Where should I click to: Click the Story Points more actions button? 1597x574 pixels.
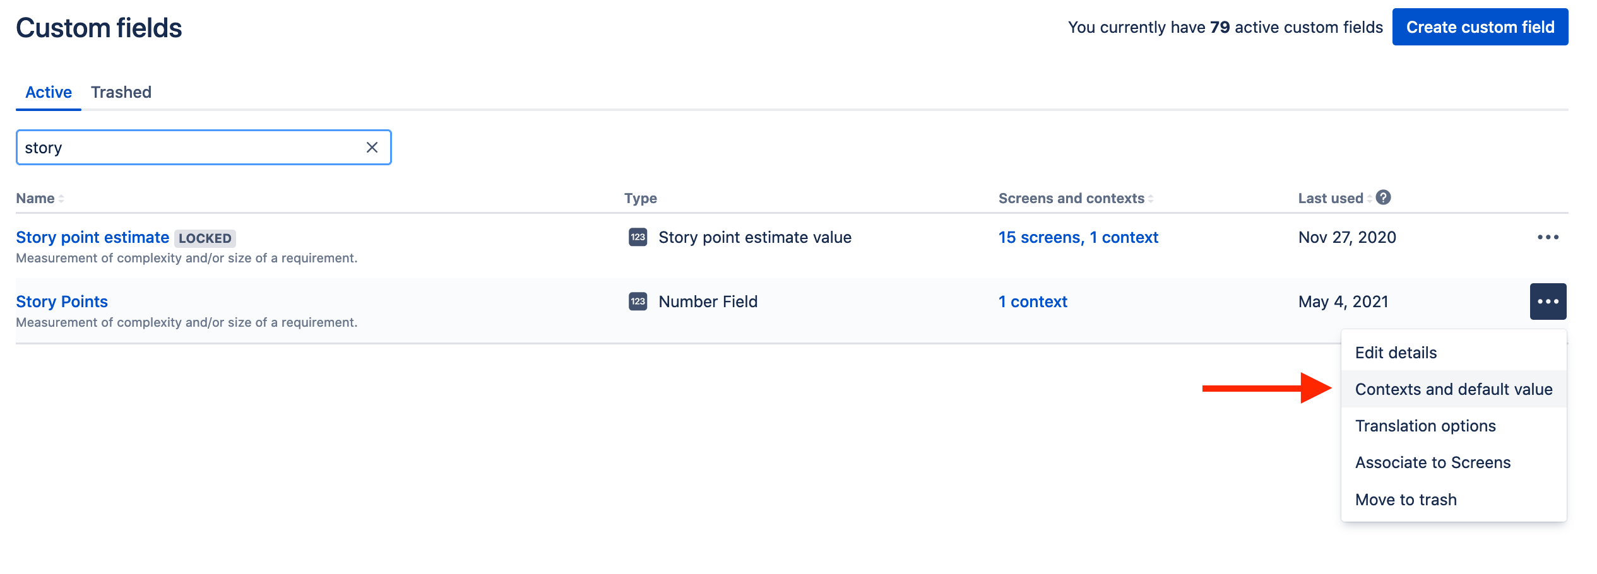(1548, 302)
